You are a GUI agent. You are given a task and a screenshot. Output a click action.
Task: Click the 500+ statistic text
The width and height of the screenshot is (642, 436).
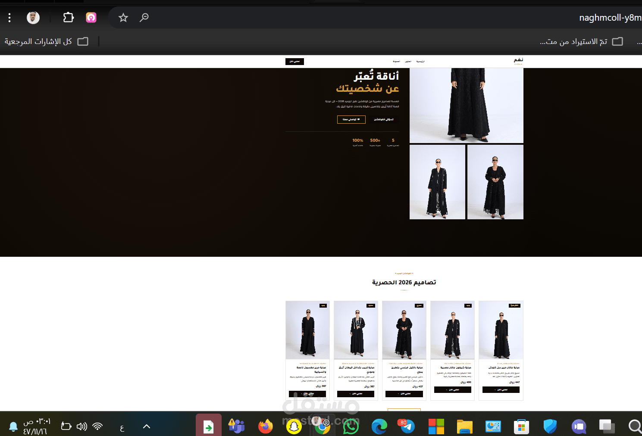tap(375, 140)
